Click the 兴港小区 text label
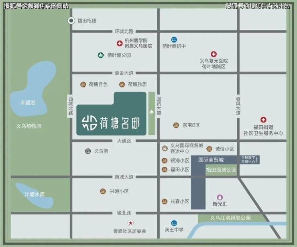This screenshot has width=297, height=247. (119, 191)
